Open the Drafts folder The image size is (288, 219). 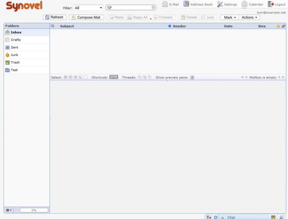point(27,40)
